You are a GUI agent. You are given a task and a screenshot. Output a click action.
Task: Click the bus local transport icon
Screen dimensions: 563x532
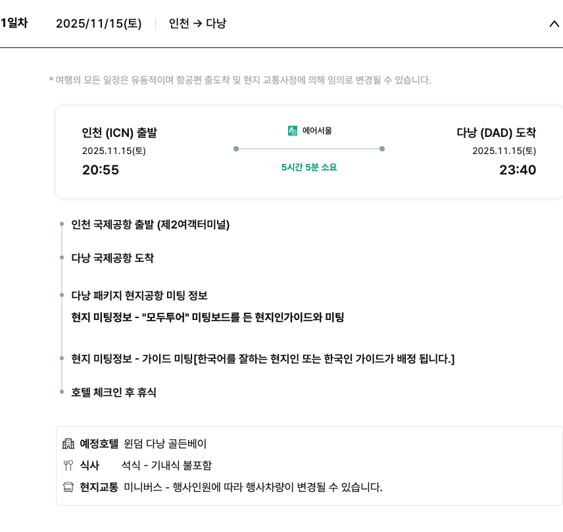[68, 487]
